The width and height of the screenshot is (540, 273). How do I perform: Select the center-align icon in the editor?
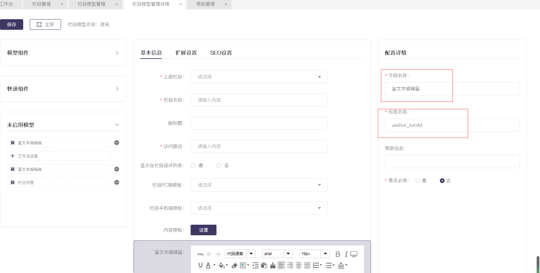[299, 265]
